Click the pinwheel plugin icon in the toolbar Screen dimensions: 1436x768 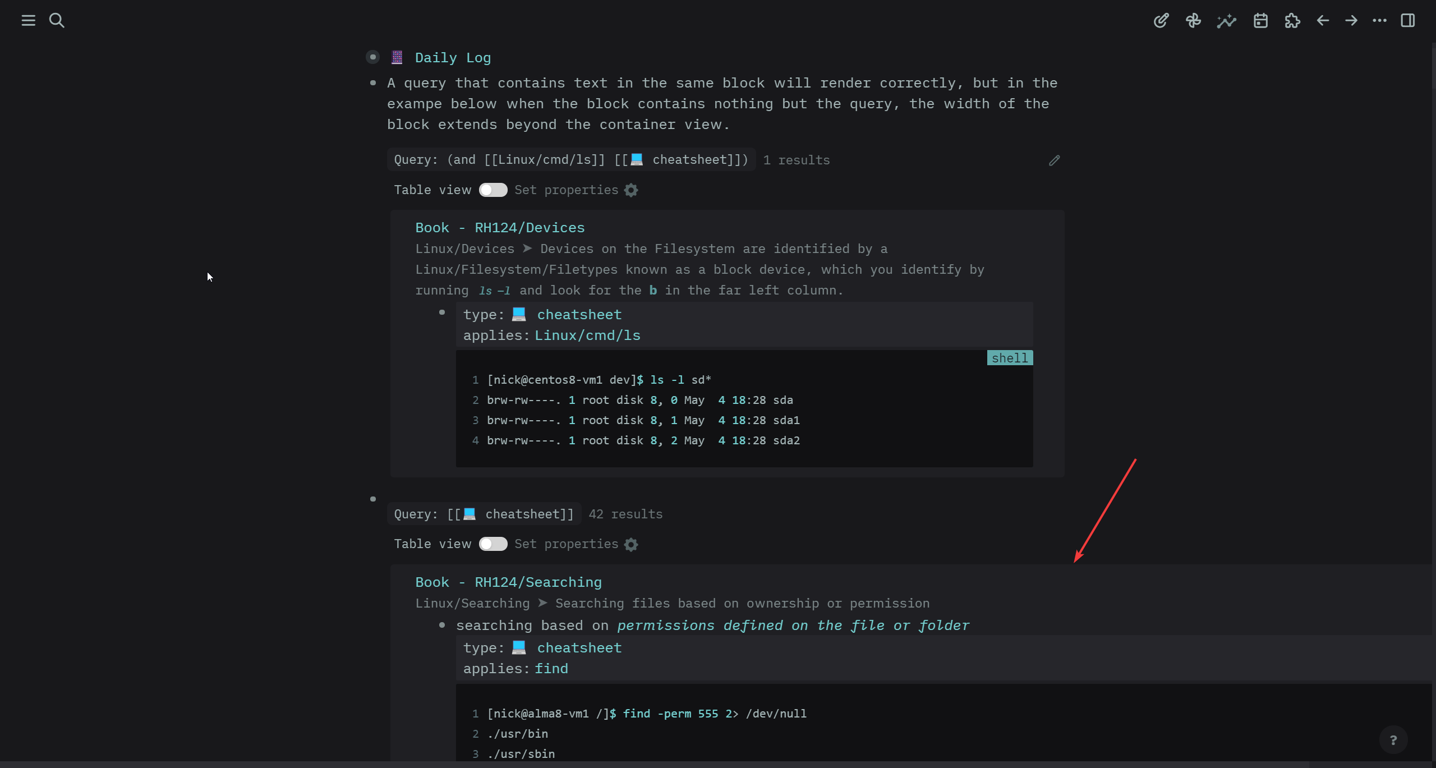point(1194,21)
